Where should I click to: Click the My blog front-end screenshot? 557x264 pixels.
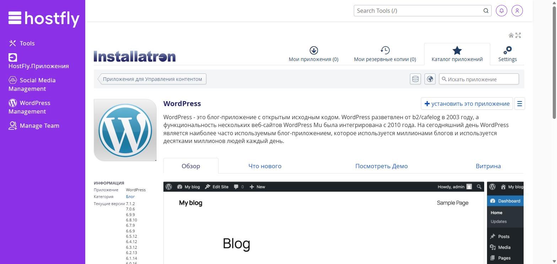(x=324, y=223)
